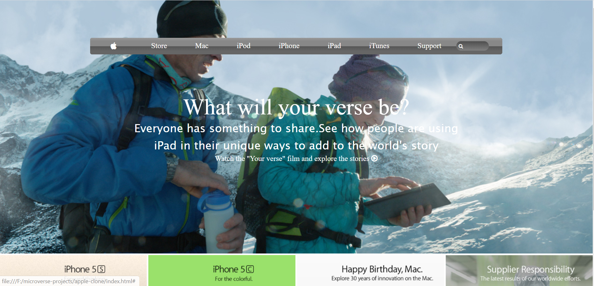
Task: Click the play circle icon after stories
Action: [374, 158]
